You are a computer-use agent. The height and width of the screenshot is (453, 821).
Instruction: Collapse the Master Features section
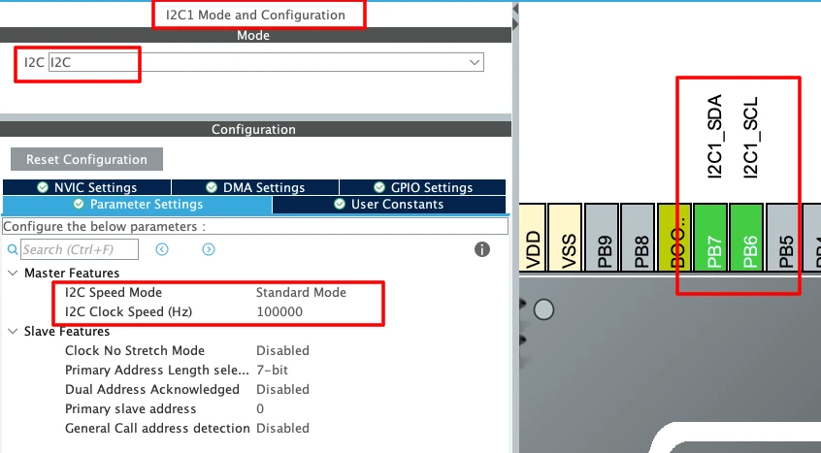point(12,274)
